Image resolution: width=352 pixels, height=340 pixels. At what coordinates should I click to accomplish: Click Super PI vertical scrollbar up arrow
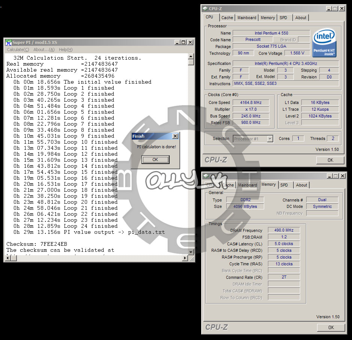[191, 56]
